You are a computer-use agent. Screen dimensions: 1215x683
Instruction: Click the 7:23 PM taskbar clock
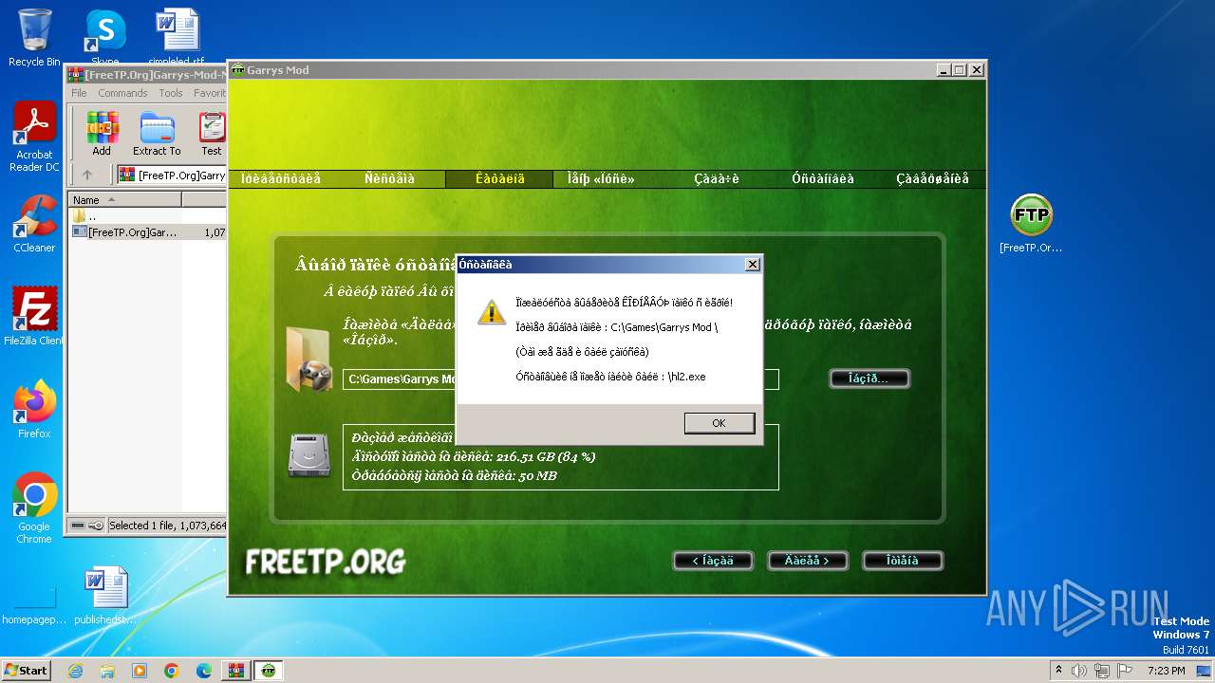pyautogui.click(x=1166, y=671)
